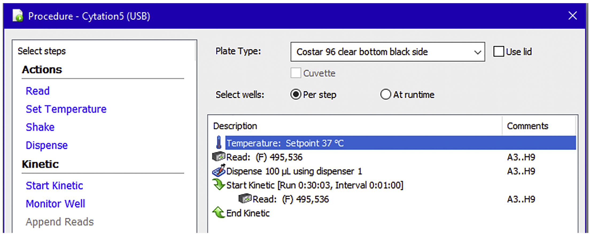Select the Per step radio button
Viewport: 590px width, 234px height.
(x=296, y=94)
